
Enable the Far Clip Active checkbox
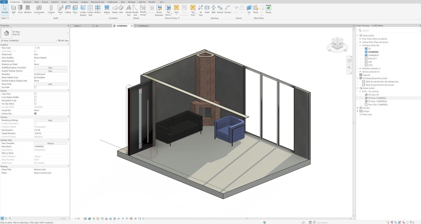point(35,104)
